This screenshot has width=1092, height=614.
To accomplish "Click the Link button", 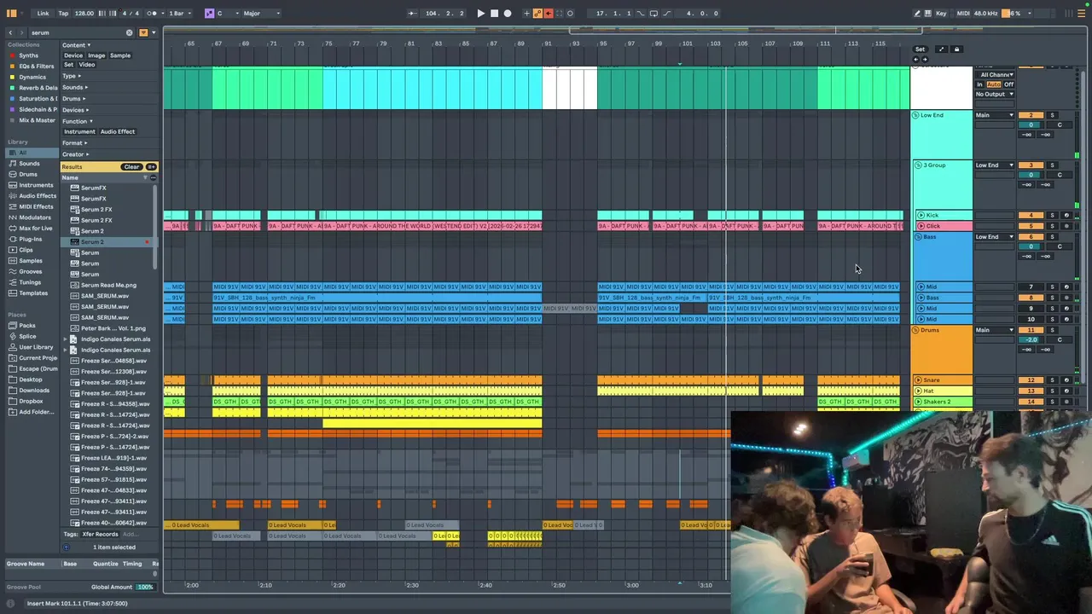I will click(43, 13).
